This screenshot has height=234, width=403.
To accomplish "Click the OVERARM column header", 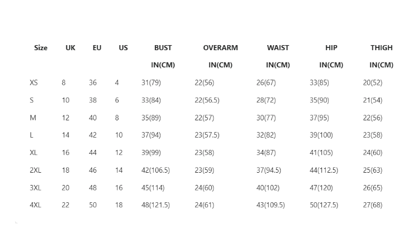I will 220,48.
